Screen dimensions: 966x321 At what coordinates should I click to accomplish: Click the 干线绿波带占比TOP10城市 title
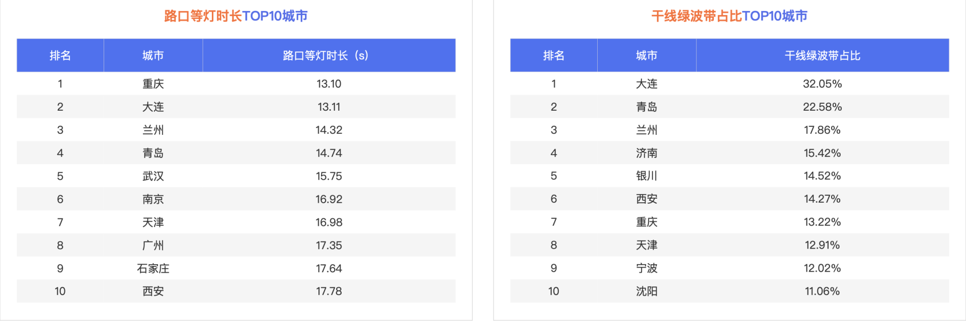pos(729,16)
